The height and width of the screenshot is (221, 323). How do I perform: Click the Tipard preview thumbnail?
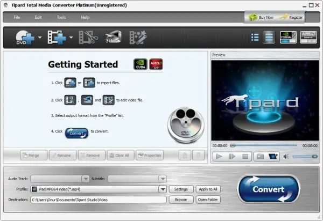(265, 100)
